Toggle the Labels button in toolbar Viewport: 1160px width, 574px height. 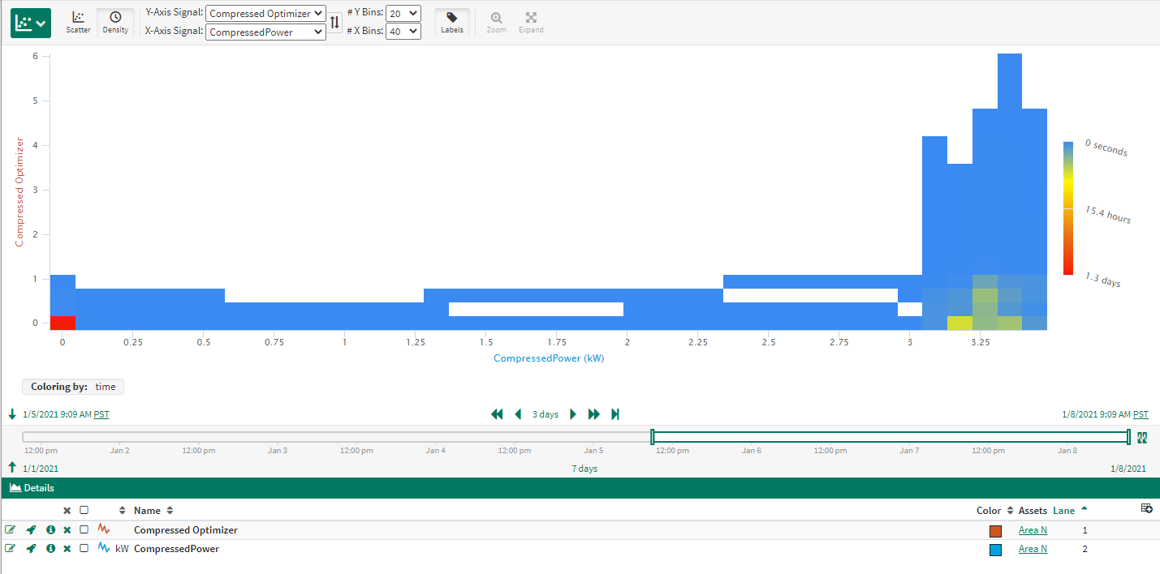(452, 22)
